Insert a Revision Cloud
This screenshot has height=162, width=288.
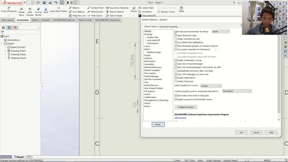click(166, 12)
